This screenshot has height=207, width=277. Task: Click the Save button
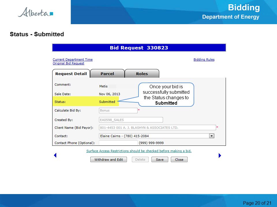[160, 160]
